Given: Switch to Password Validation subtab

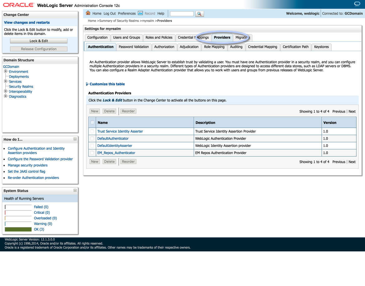Looking at the screenshot, I should [x=134, y=47].
